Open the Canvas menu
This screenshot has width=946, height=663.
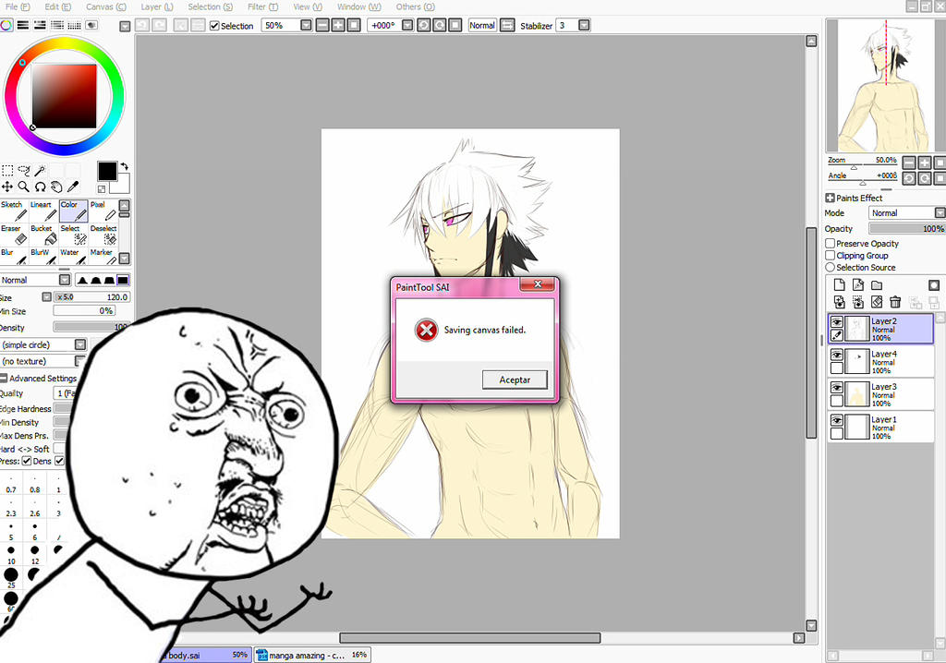point(105,6)
